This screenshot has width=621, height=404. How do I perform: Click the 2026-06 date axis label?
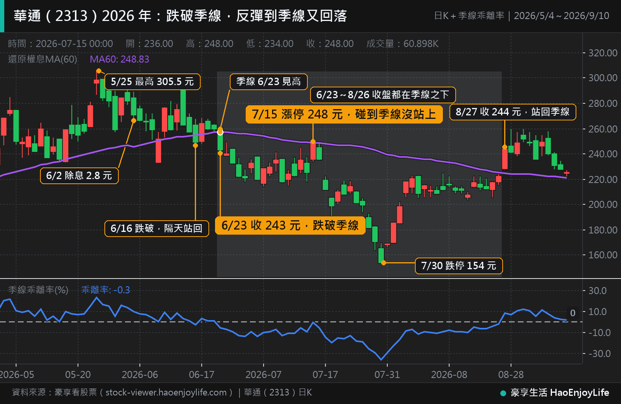(x=140, y=374)
